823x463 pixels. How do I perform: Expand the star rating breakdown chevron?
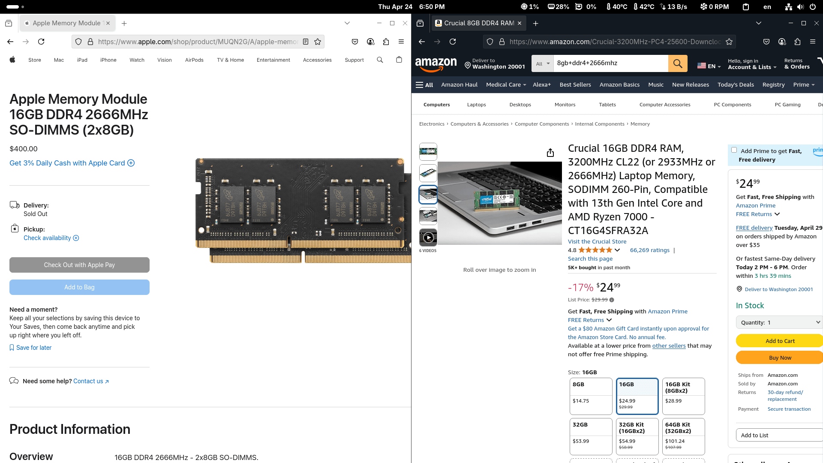tap(617, 250)
